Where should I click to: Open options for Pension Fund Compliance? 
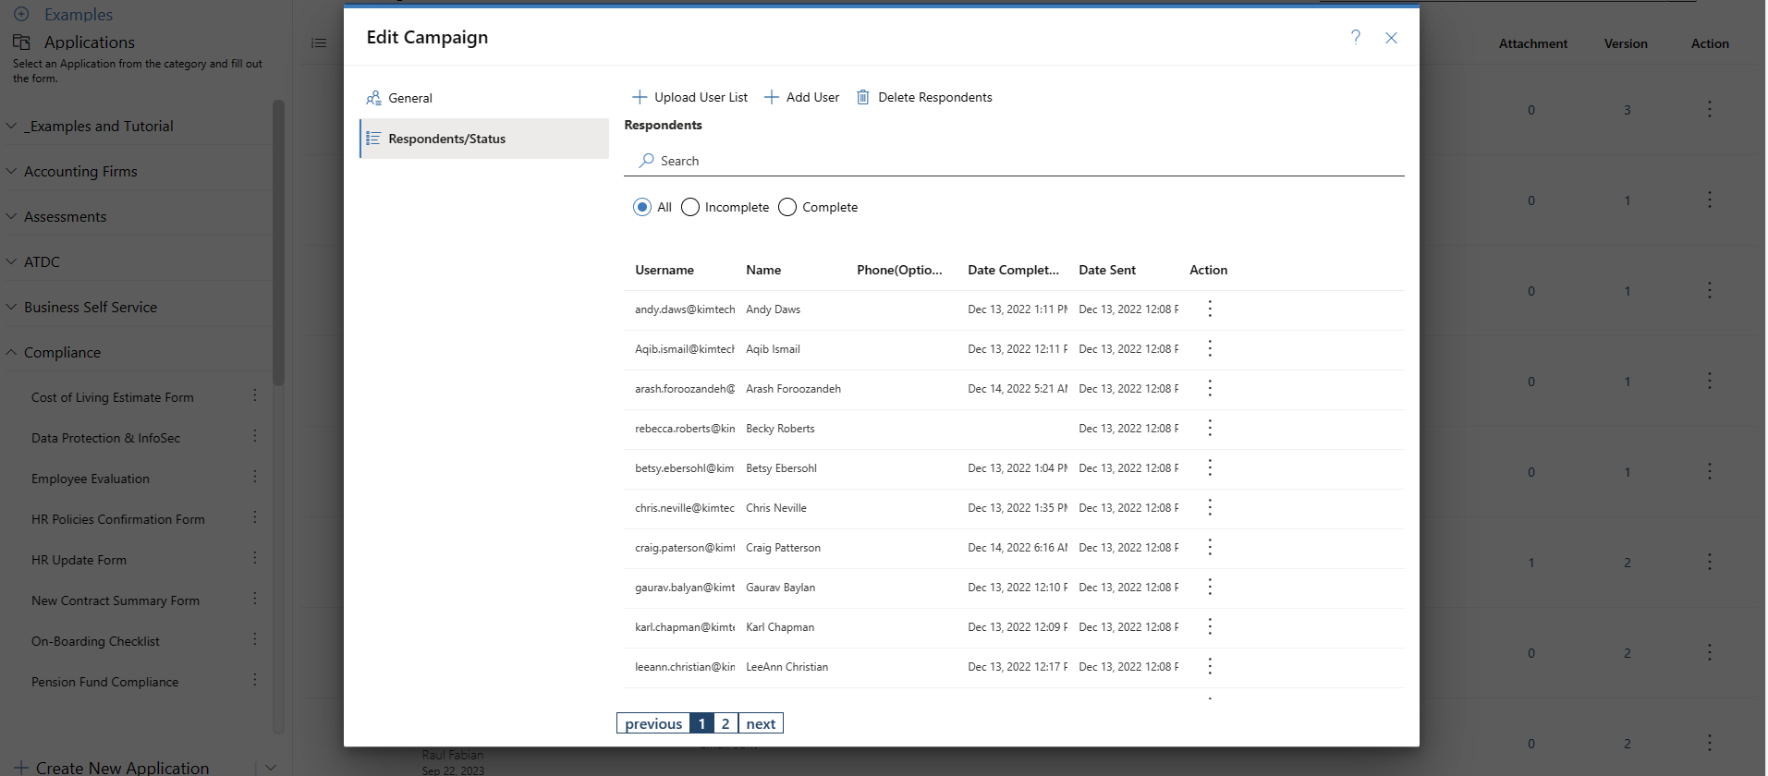[255, 680]
